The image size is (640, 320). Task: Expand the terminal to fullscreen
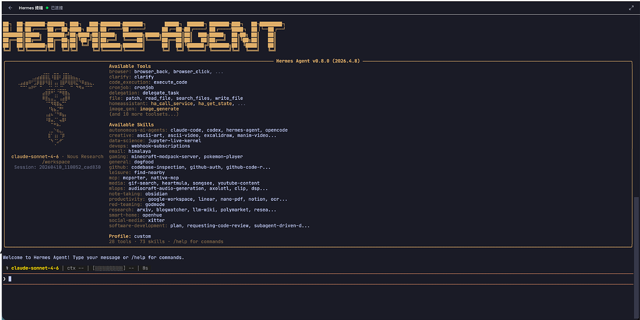(x=631, y=7)
